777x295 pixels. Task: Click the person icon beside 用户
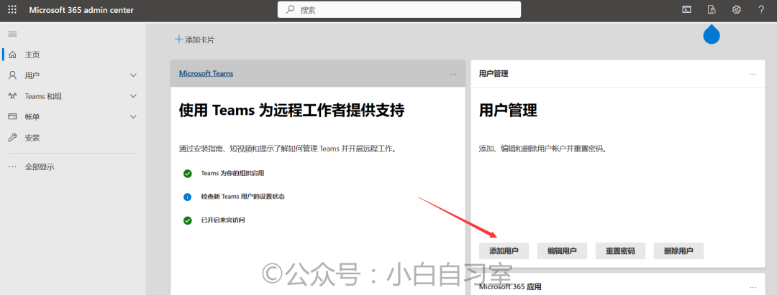(13, 75)
